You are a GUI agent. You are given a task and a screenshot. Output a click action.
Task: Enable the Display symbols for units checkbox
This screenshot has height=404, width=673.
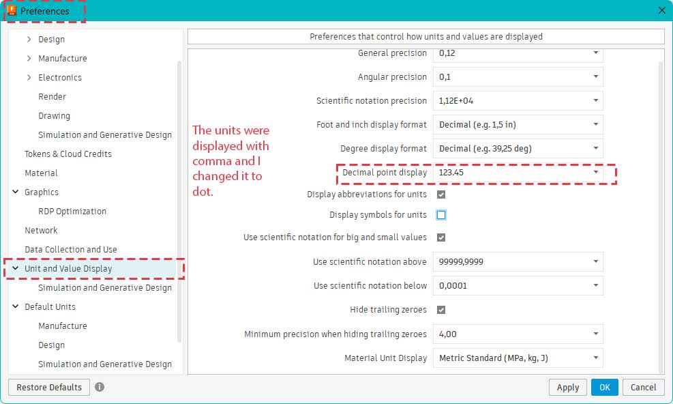(441, 214)
